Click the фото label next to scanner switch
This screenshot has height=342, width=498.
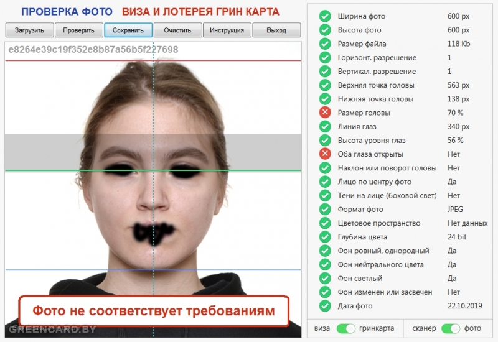point(472,328)
